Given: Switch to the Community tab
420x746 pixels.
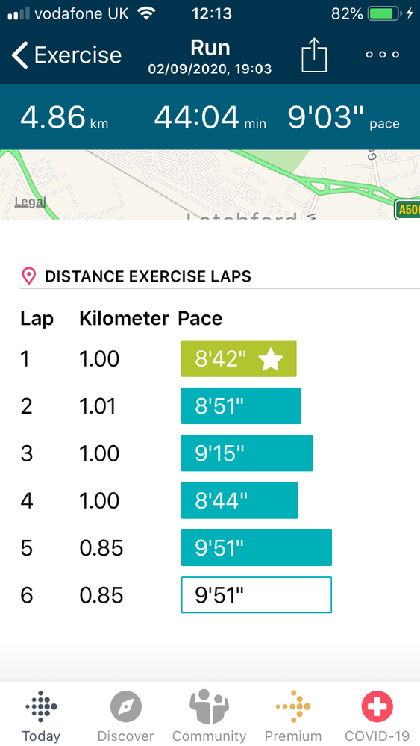Looking at the screenshot, I should click(x=209, y=706).
